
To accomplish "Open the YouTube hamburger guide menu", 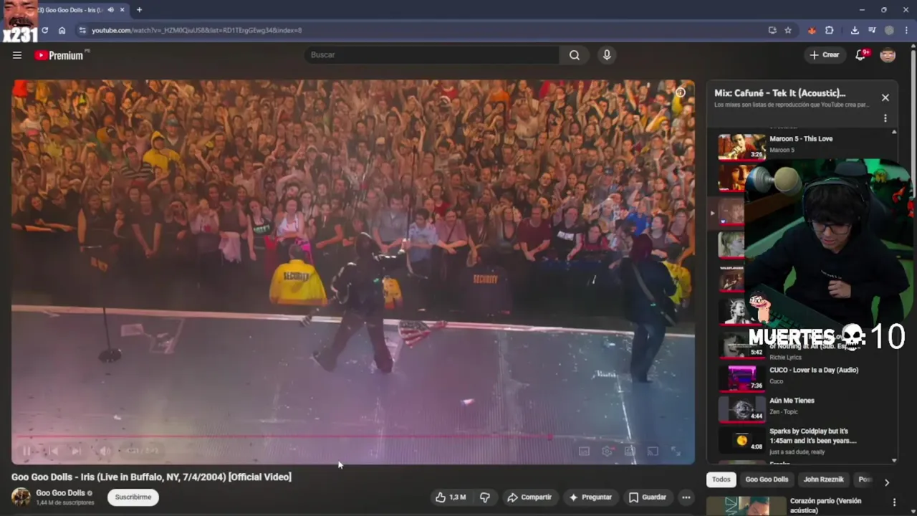I will click(x=17, y=55).
